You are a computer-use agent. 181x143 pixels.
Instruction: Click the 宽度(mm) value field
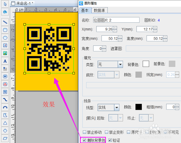click(110, 38)
